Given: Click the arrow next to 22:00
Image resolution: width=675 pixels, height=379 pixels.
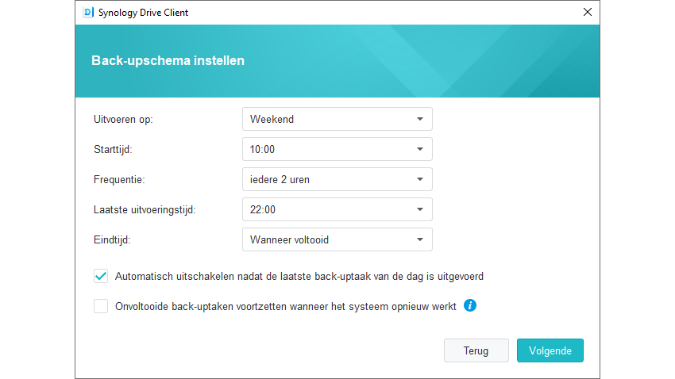Looking at the screenshot, I should (x=420, y=209).
